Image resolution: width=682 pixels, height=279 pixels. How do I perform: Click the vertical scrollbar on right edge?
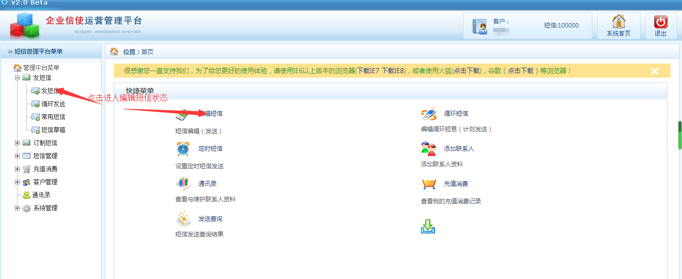679,135
